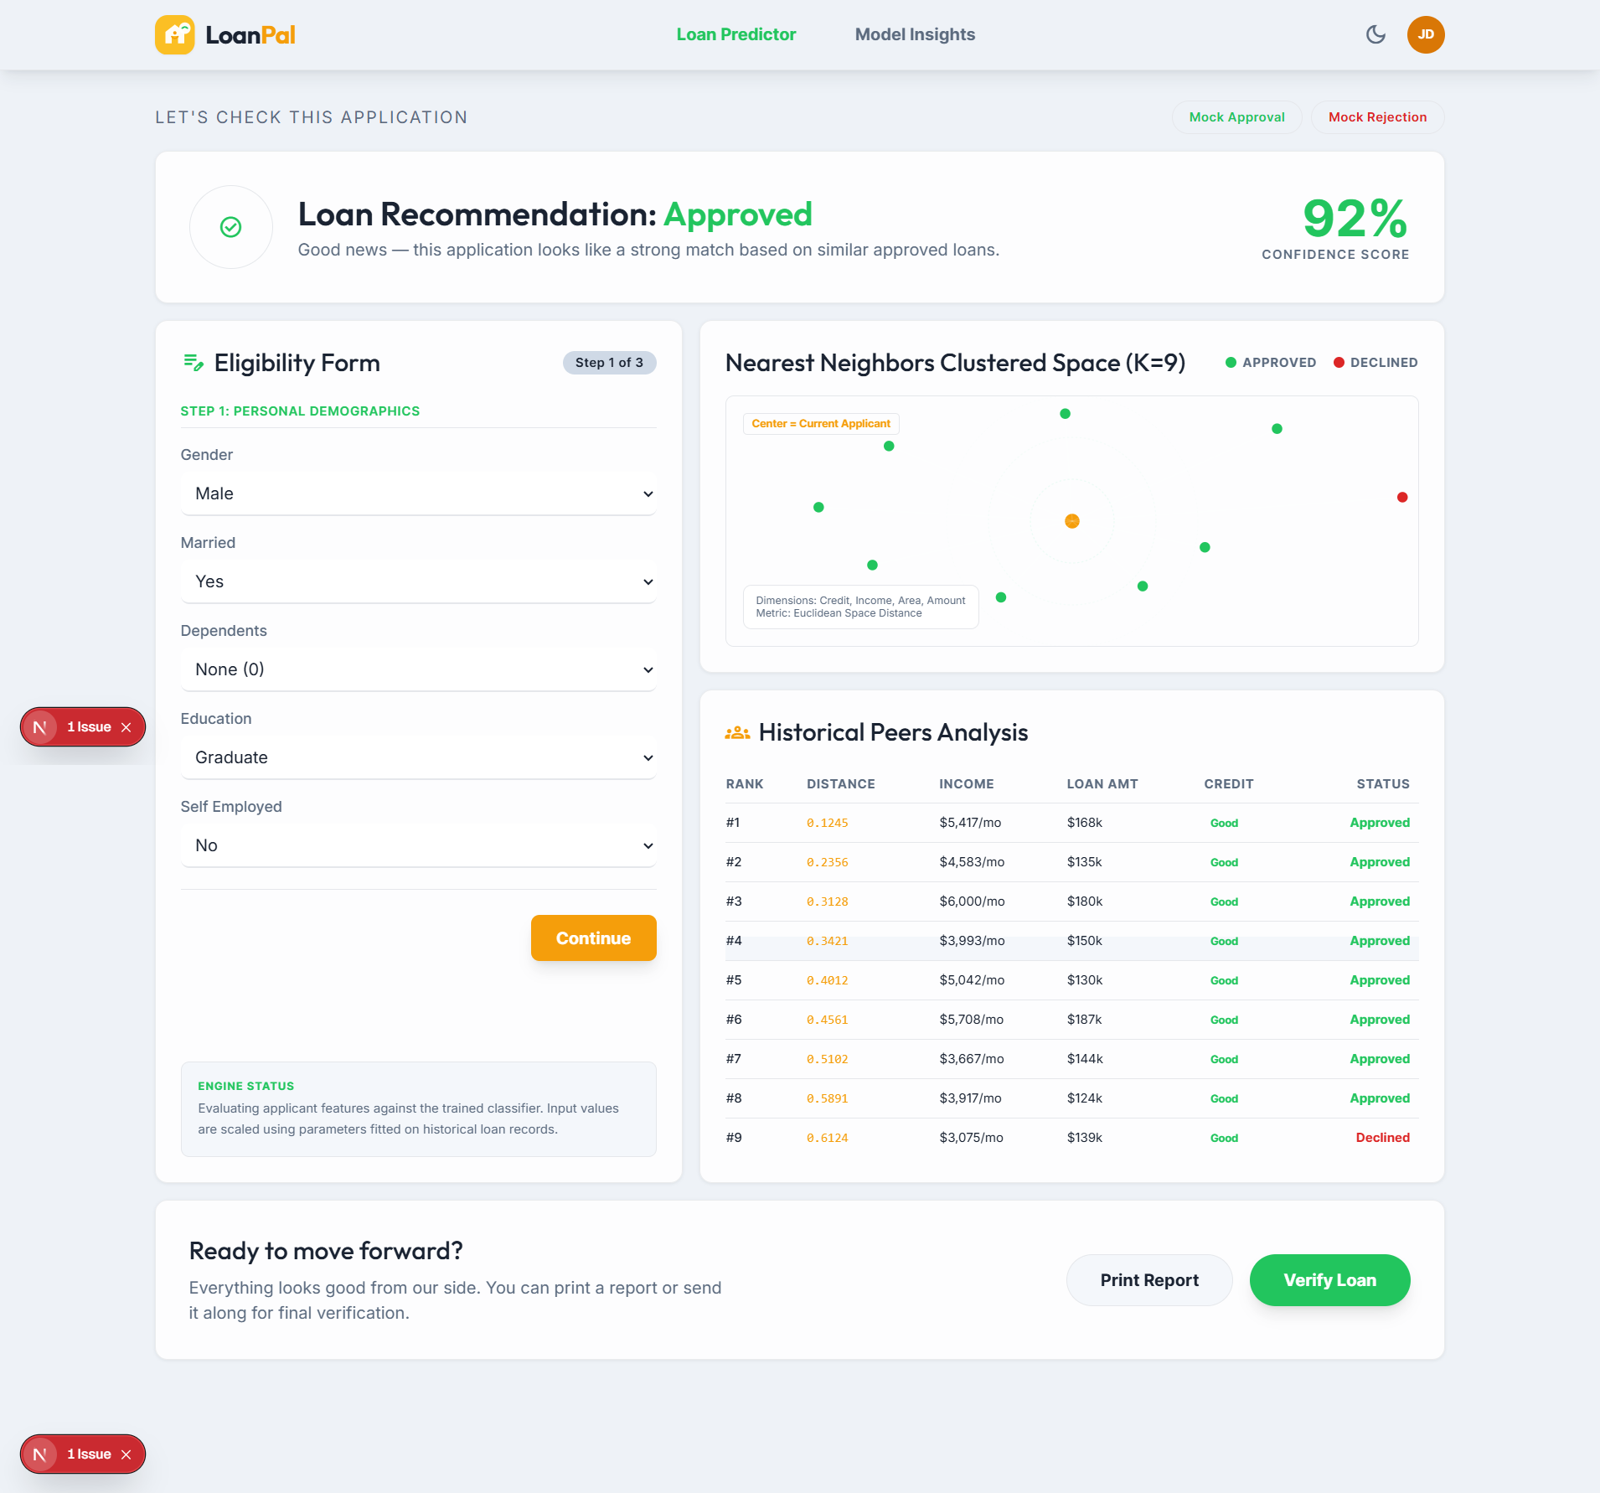Image resolution: width=1600 pixels, height=1493 pixels.
Task: Click the Mock Approval button
Action: pyautogui.click(x=1237, y=117)
